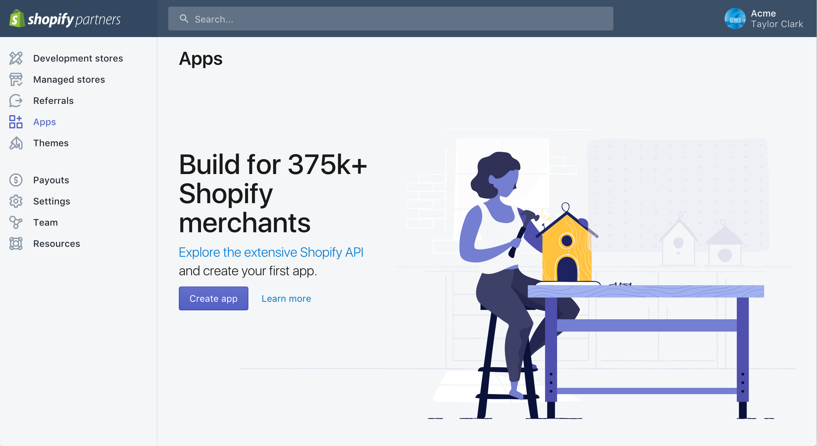
Task: Explore the Shopify API link
Action: pyautogui.click(x=272, y=251)
